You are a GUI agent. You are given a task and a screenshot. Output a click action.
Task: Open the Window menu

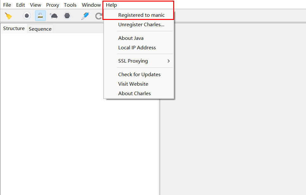click(x=91, y=5)
